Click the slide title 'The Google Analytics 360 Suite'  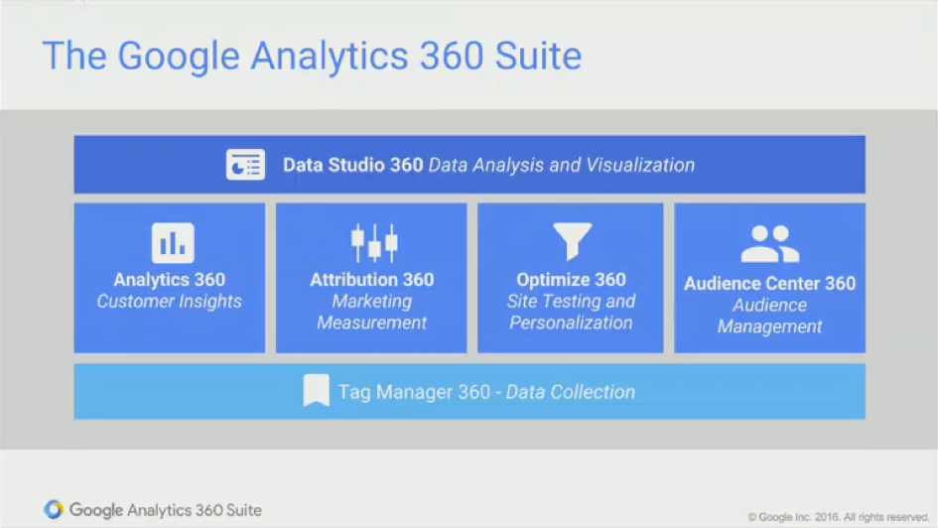(312, 56)
